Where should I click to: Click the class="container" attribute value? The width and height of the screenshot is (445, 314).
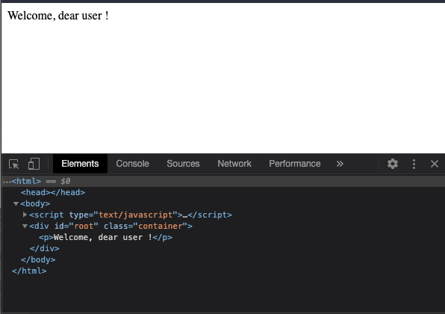point(161,227)
